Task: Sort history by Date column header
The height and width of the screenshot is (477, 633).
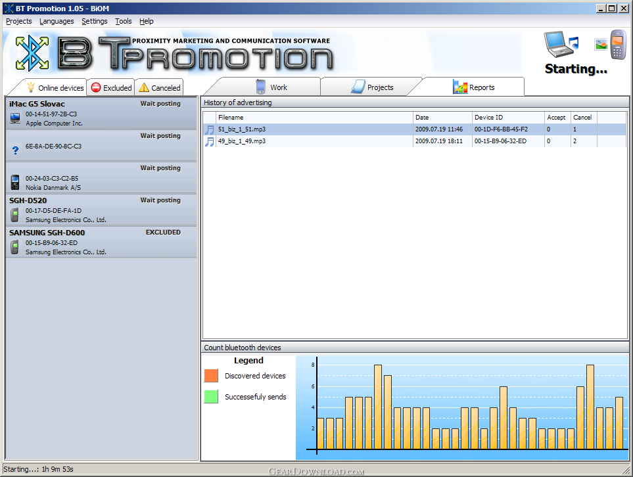Action: tap(442, 118)
